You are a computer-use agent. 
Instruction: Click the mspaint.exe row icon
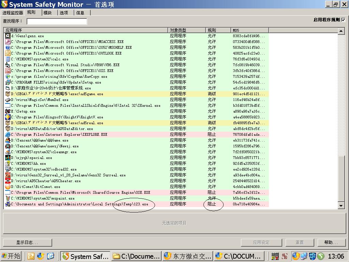[8, 198]
